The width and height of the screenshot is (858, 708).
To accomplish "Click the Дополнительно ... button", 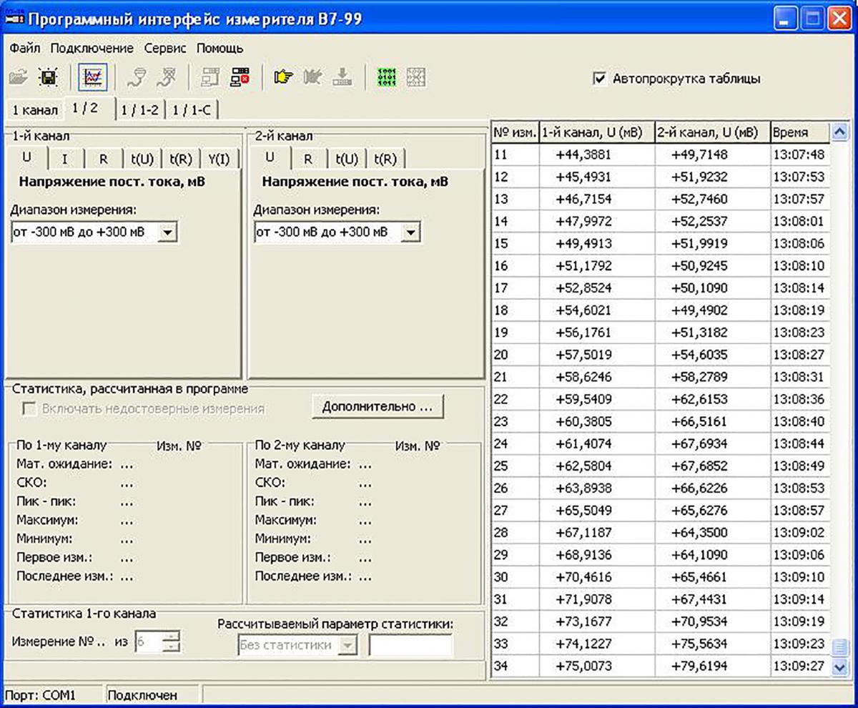I will pyautogui.click(x=378, y=406).
